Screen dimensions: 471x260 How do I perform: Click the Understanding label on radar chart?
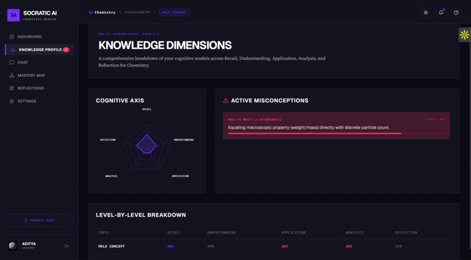tap(183, 140)
